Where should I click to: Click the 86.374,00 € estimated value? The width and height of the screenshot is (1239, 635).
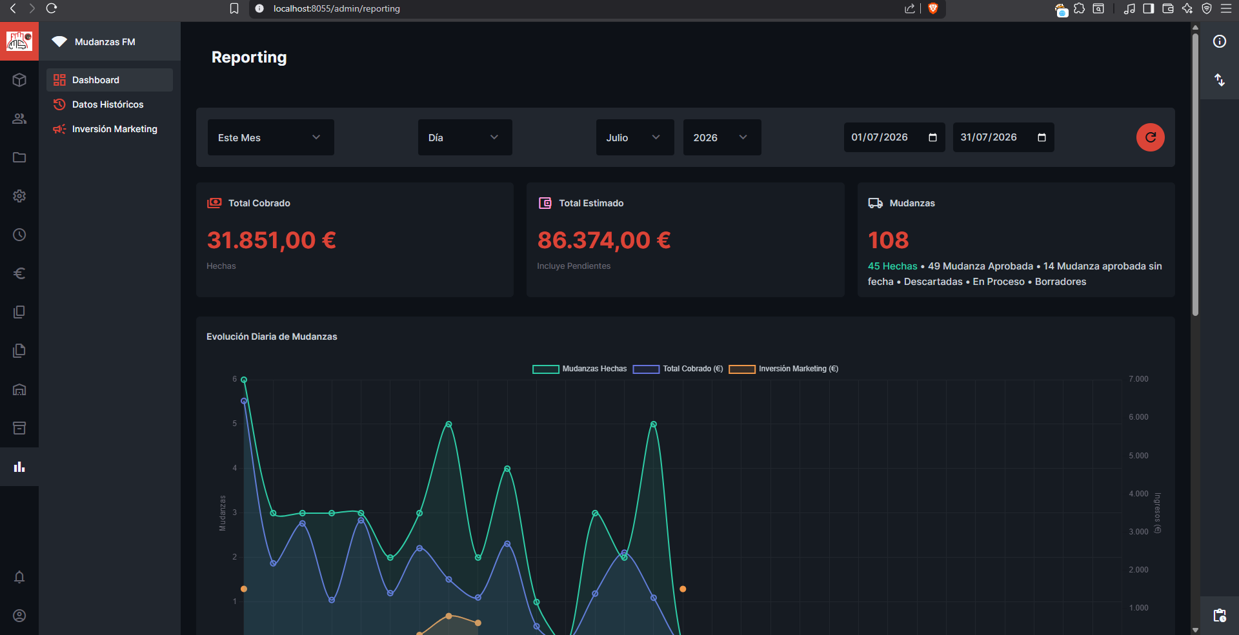[604, 240]
